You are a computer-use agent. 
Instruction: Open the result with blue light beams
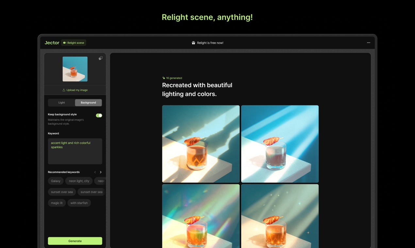(280, 144)
